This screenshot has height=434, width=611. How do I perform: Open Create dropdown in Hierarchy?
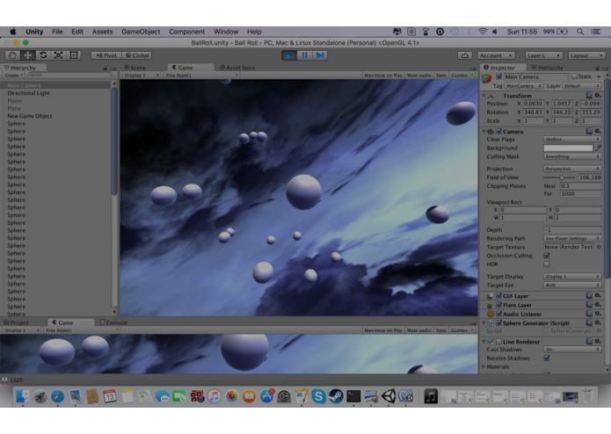click(x=14, y=76)
